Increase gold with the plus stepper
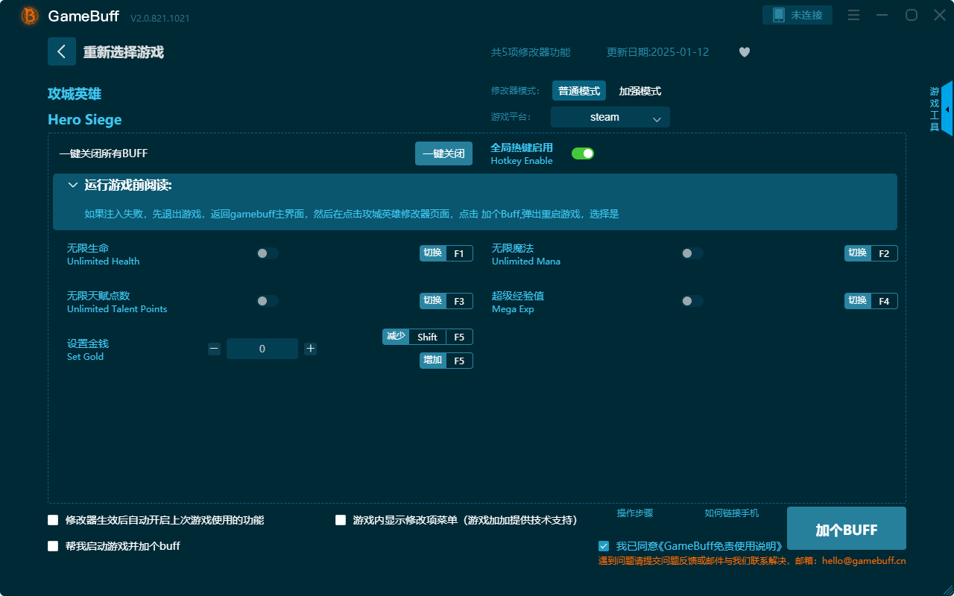Screen dimensions: 954x596 click(x=310, y=348)
